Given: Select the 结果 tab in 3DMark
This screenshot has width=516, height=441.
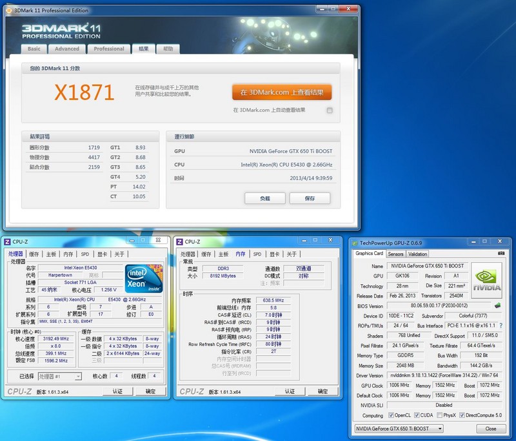Looking at the screenshot, I should (x=143, y=48).
